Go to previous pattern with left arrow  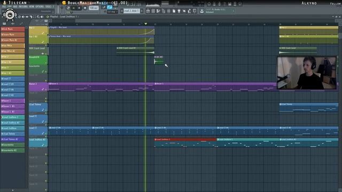[x=122, y=11]
